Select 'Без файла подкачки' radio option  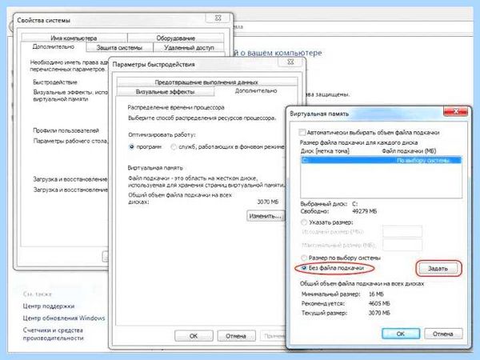(x=304, y=268)
